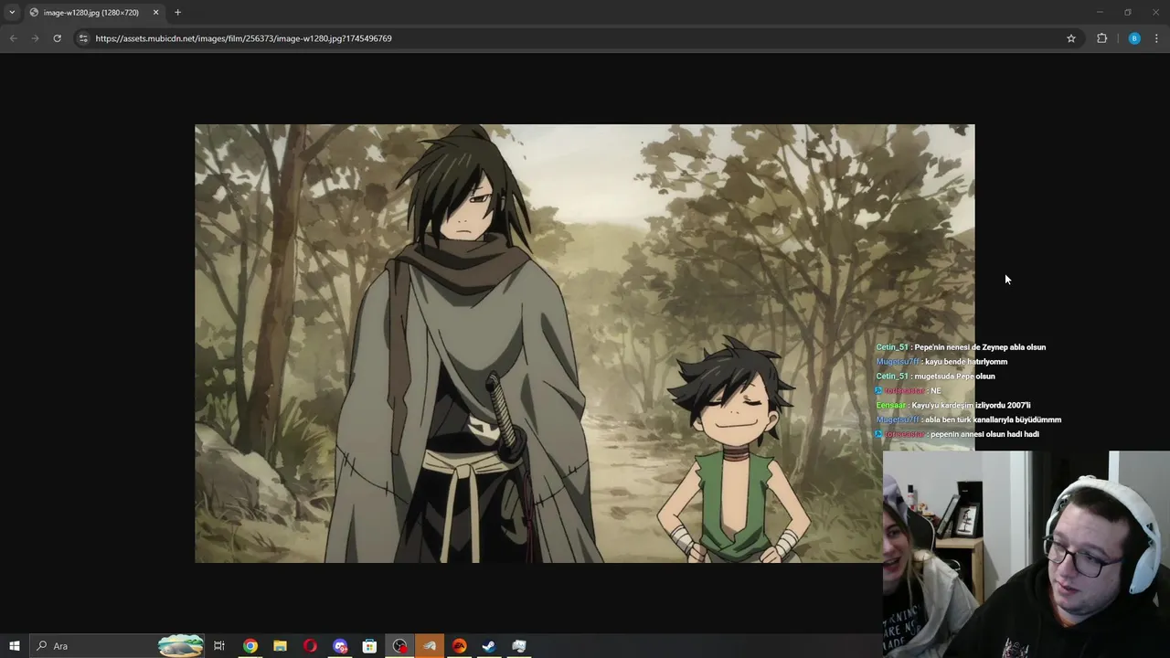Image resolution: width=1170 pixels, height=658 pixels.
Task: Click chat message 'kayu bende hatırlıyomm'
Action: pyautogui.click(x=966, y=362)
